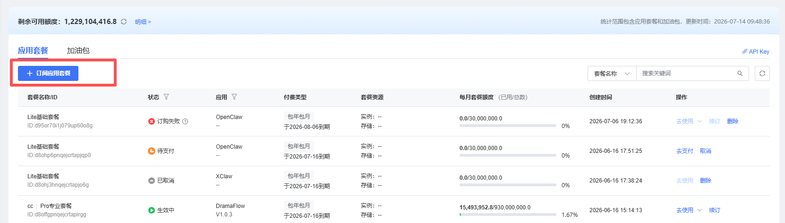Click the 包年包月 tag on the DramaFlow row

point(299,206)
